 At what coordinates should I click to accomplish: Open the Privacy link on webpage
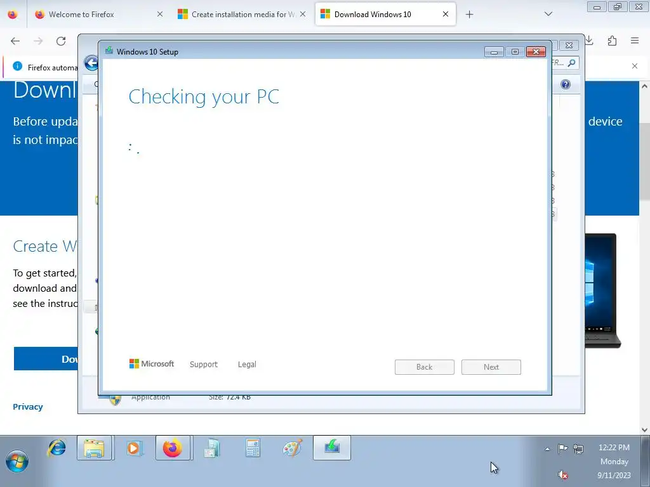[x=28, y=406]
